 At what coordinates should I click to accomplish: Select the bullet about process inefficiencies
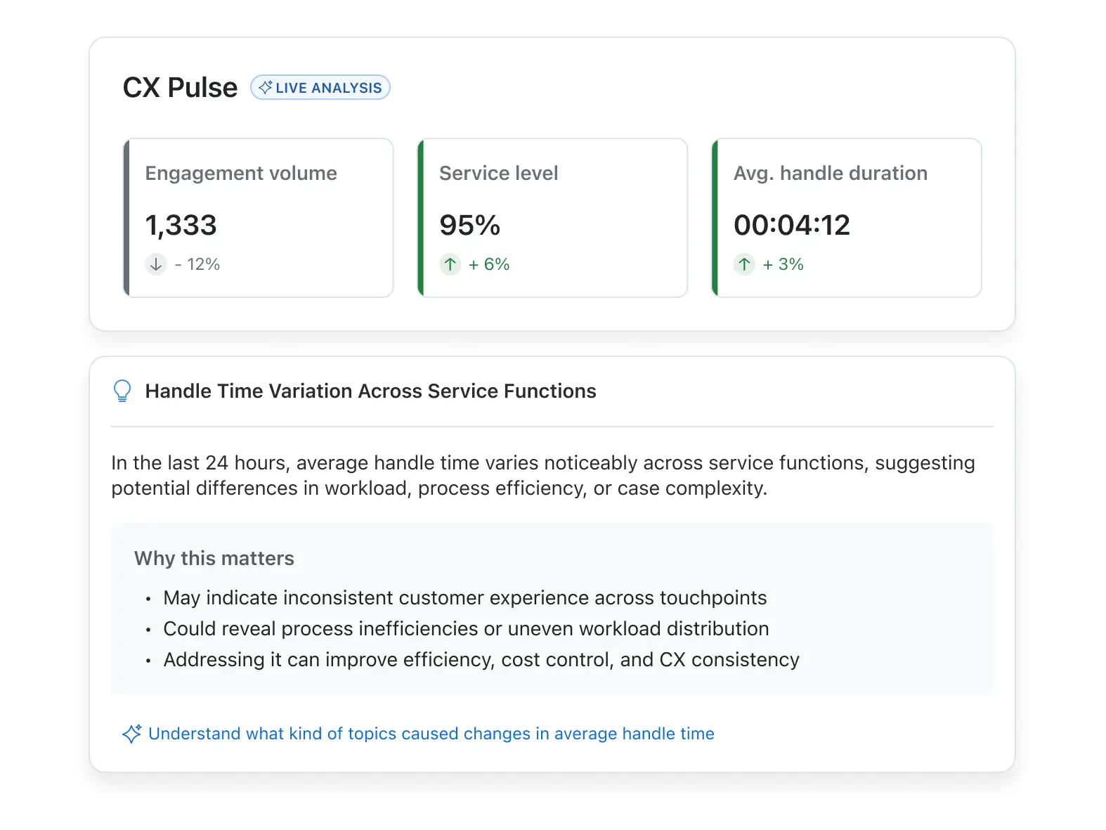tap(466, 628)
